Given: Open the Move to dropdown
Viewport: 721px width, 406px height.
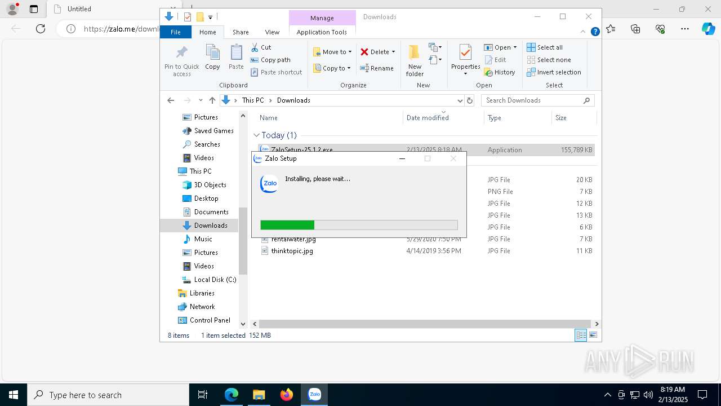Looking at the screenshot, I should (332, 52).
